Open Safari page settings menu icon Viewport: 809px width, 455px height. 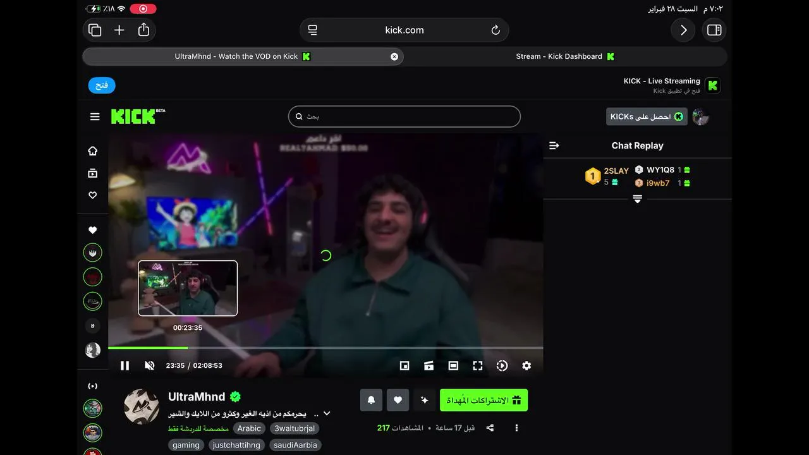coord(312,30)
